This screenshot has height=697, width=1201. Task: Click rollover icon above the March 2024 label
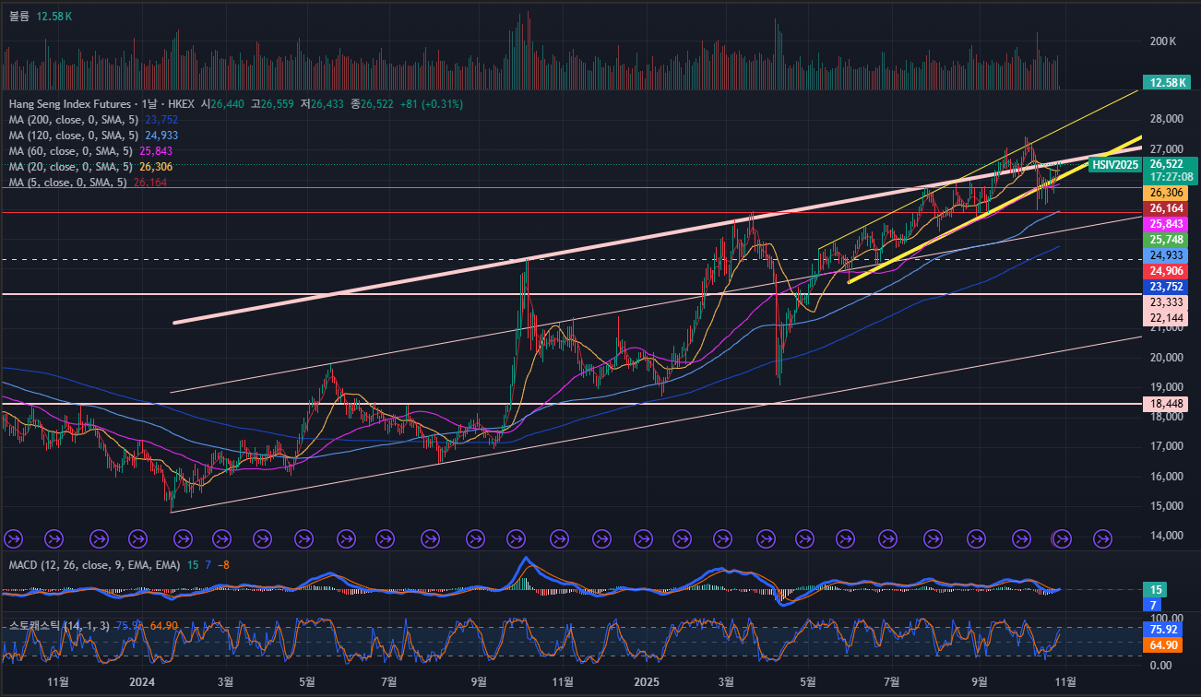(221, 538)
